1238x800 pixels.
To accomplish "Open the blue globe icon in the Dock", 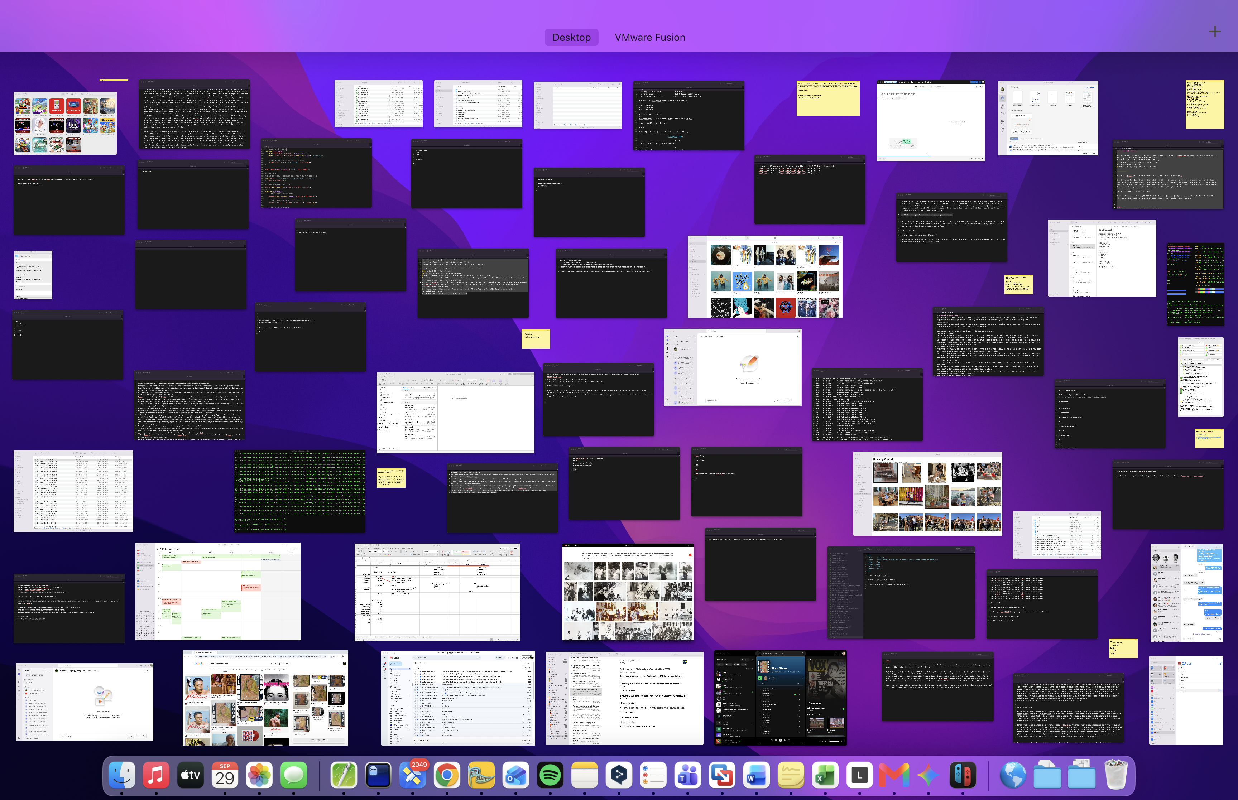I will tap(1013, 776).
